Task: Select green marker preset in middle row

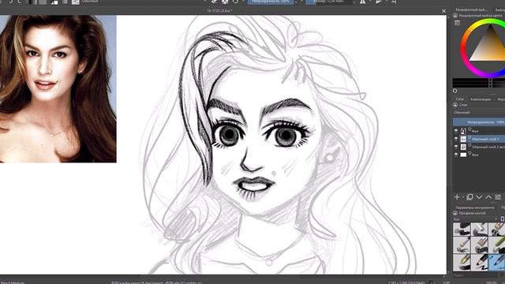Action: [x=496, y=245]
